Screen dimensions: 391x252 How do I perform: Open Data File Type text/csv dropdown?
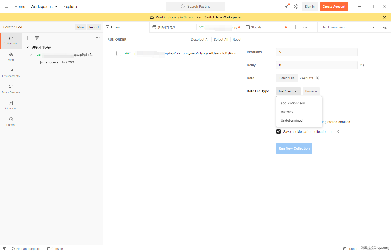[288, 91]
